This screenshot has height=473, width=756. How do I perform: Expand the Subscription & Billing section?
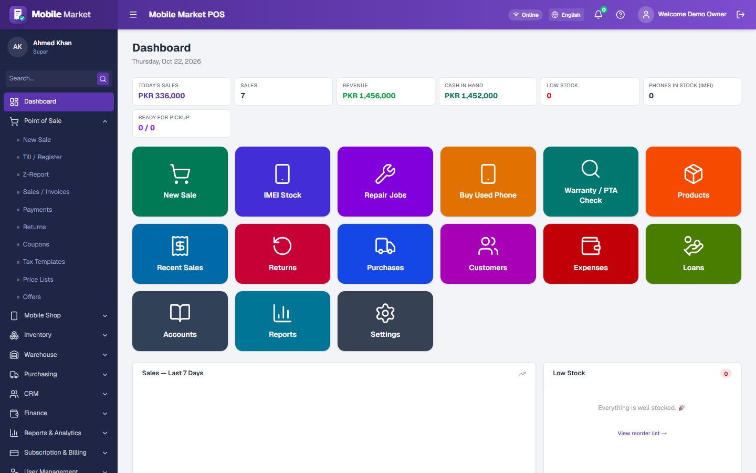(x=59, y=453)
